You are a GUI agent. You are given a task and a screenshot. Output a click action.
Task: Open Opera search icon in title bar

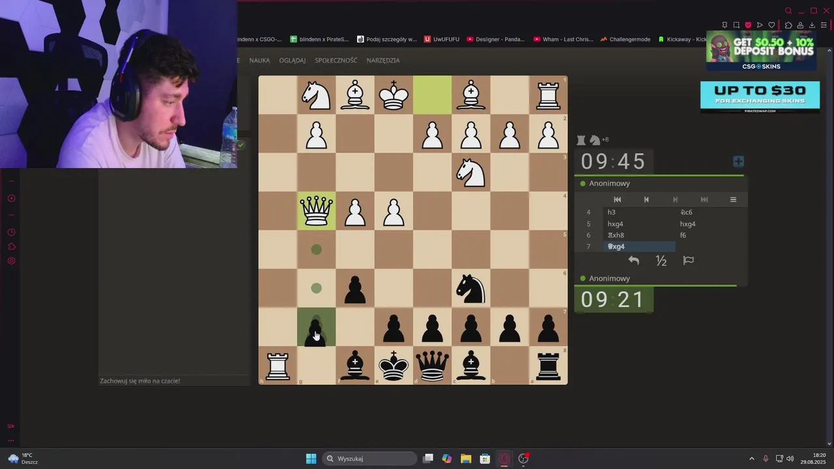pyautogui.click(x=788, y=10)
